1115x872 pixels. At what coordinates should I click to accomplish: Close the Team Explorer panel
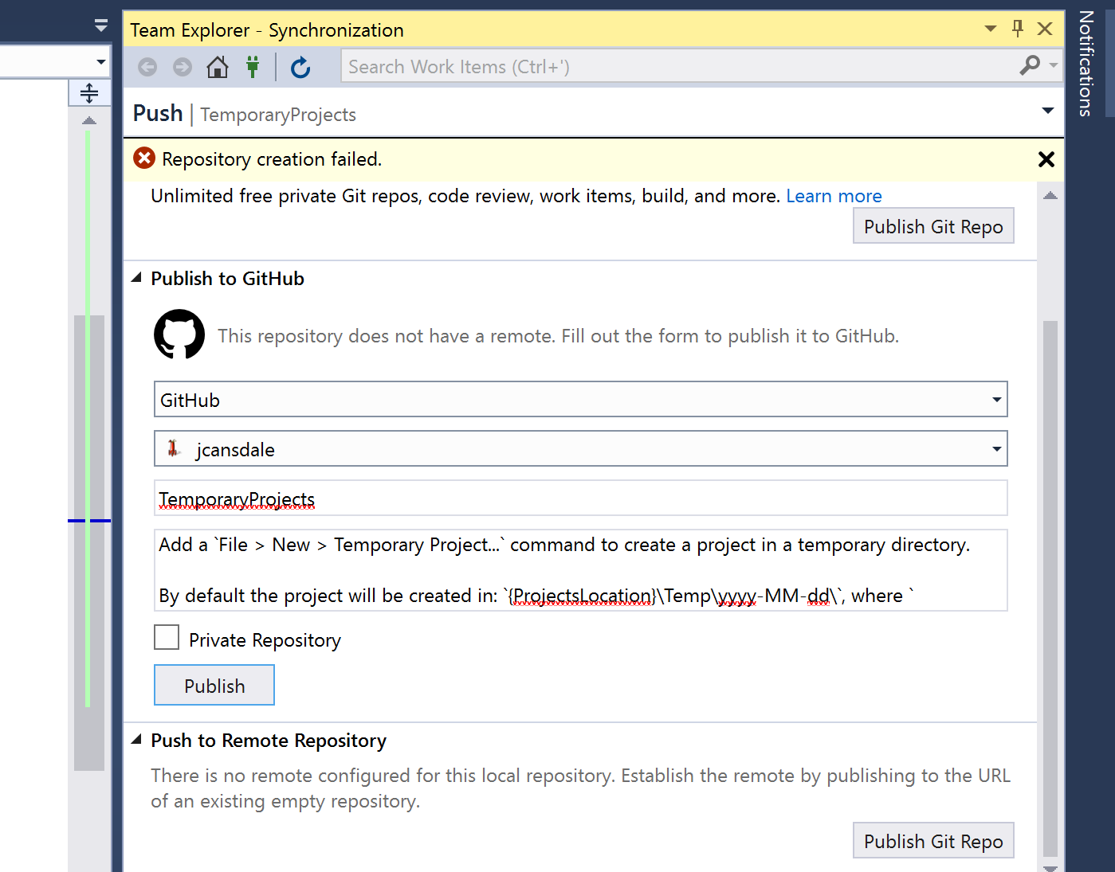pyautogui.click(x=1045, y=29)
